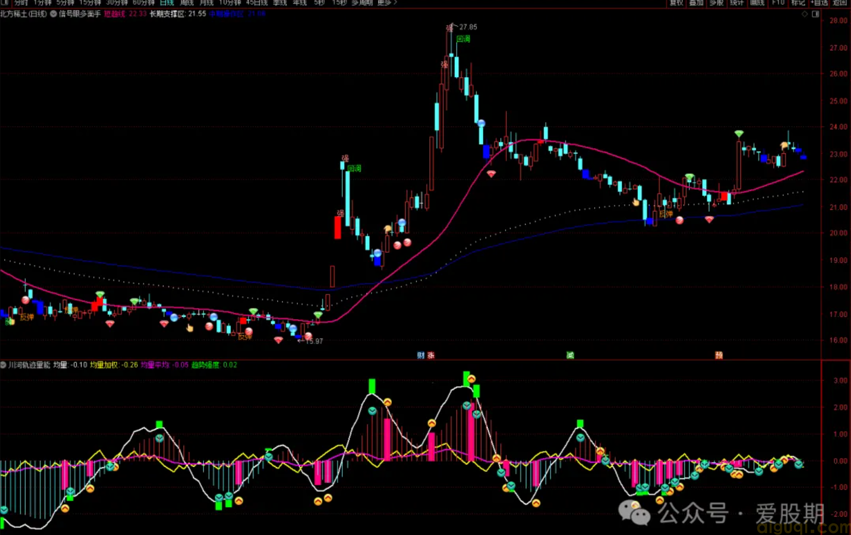The image size is (851, 535).
Task: Open indicator dropdown beside 信号眼多面手
Action: pyautogui.click(x=53, y=14)
